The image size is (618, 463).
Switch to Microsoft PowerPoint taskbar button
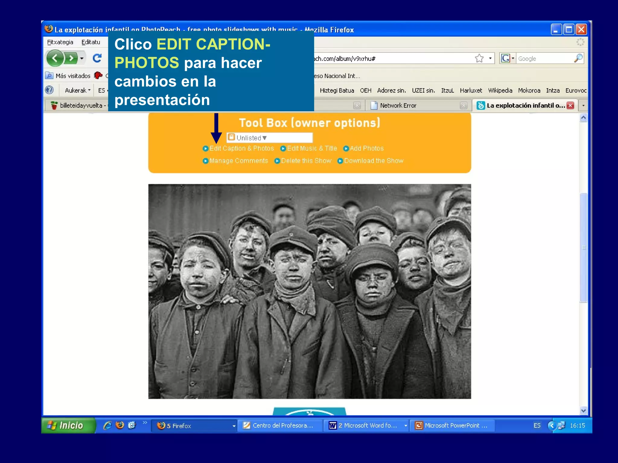(452, 426)
